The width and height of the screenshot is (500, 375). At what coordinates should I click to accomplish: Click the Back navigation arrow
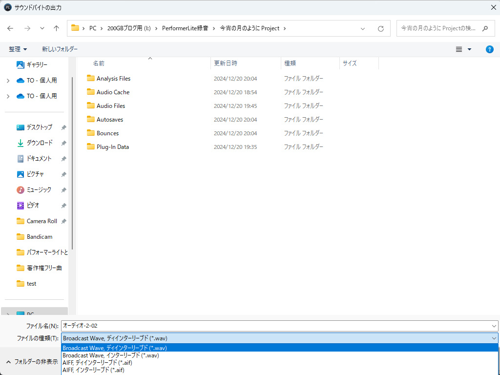pos(10,28)
